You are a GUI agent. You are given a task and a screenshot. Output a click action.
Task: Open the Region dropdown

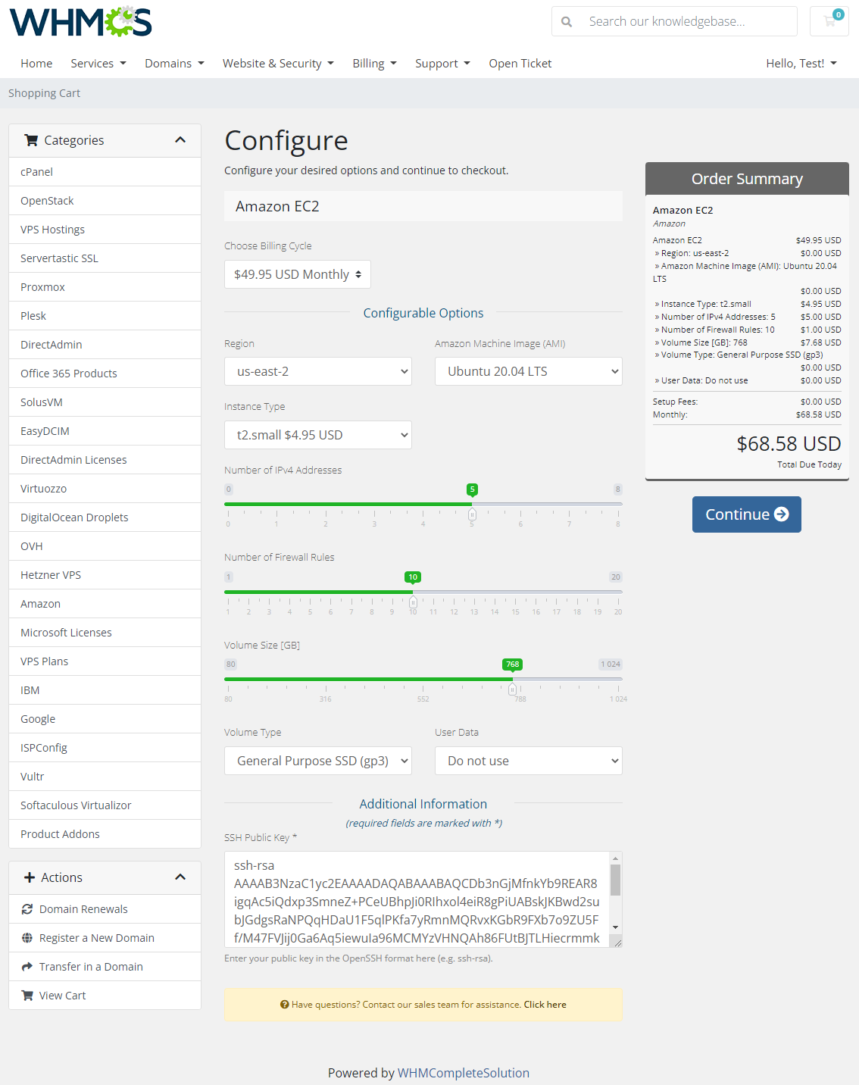317,371
